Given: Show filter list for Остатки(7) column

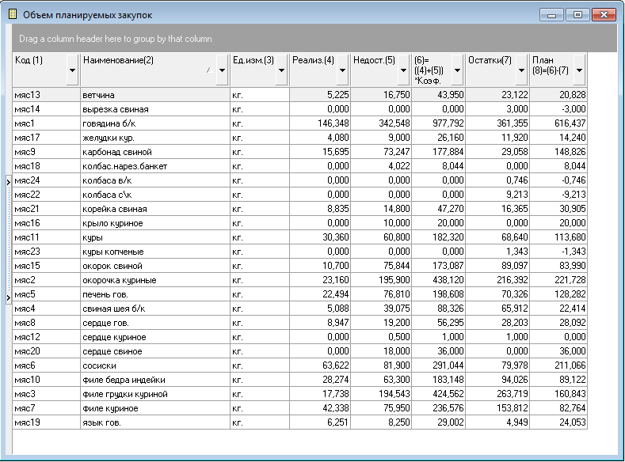Looking at the screenshot, I should tap(521, 70).
